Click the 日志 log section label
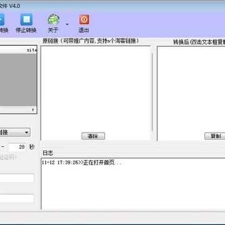This screenshot has height=225, width=225. 47,153
